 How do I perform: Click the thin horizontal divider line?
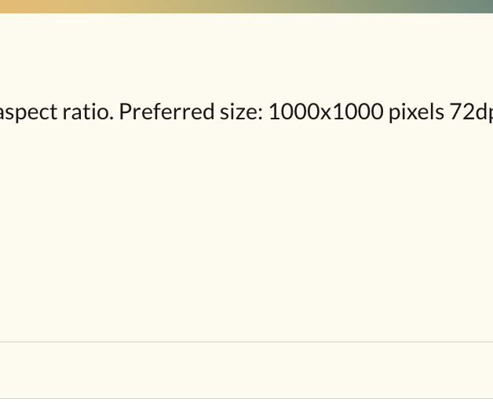(x=246, y=342)
